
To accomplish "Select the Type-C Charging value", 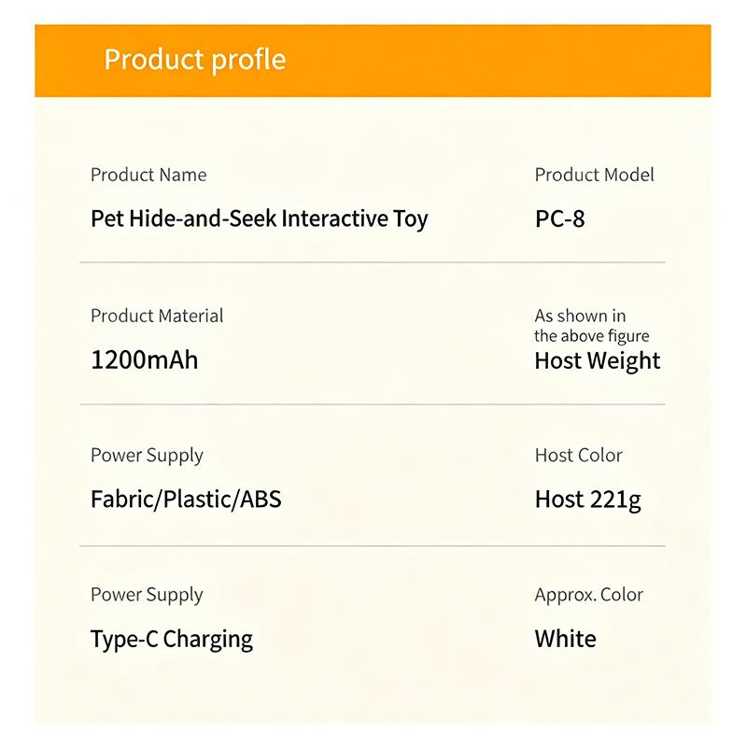I will click(x=172, y=640).
